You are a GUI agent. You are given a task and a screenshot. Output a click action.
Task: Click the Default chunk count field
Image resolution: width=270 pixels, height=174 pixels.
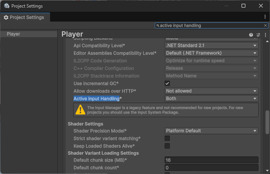coord(212,168)
